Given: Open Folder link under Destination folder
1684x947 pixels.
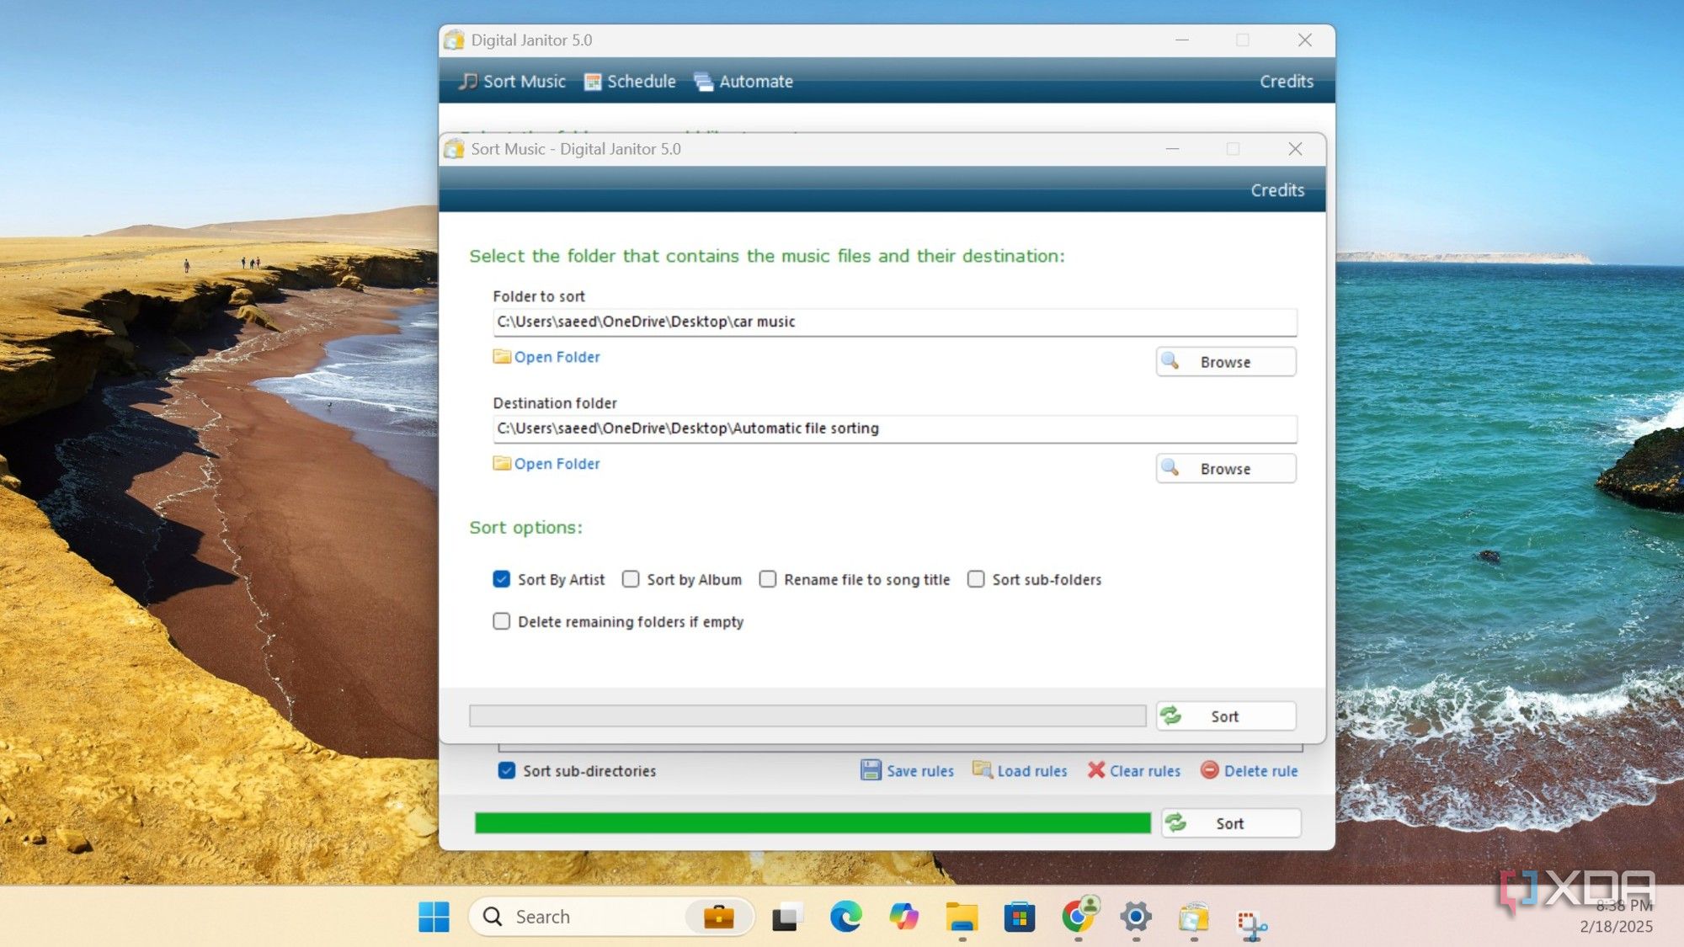Looking at the screenshot, I should click(x=557, y=464).
